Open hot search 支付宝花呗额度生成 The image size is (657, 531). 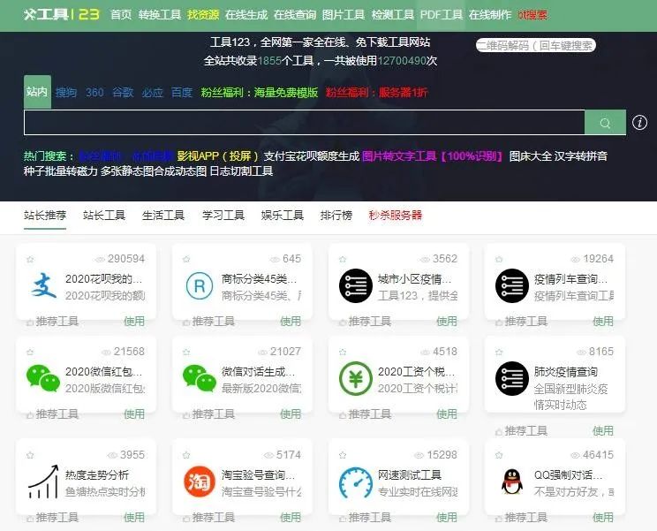[312, 156]
